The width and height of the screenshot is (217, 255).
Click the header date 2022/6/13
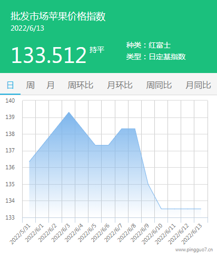pyautogui.click(x=27, y=29)
